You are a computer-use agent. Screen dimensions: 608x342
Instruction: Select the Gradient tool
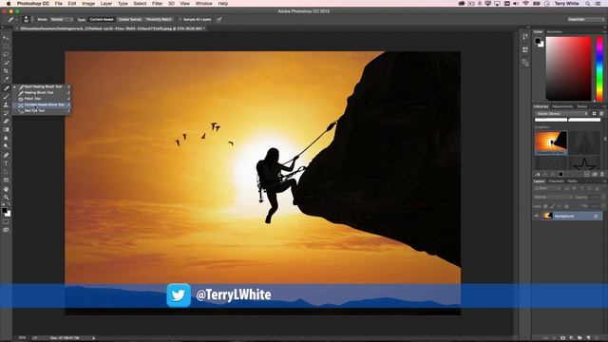pyautogui.click(x=6, y=129)
